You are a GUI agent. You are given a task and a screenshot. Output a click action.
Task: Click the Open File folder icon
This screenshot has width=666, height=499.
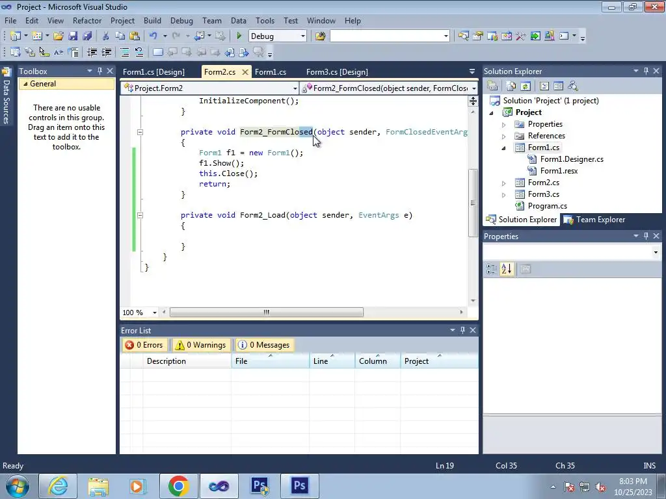[59, 36]
